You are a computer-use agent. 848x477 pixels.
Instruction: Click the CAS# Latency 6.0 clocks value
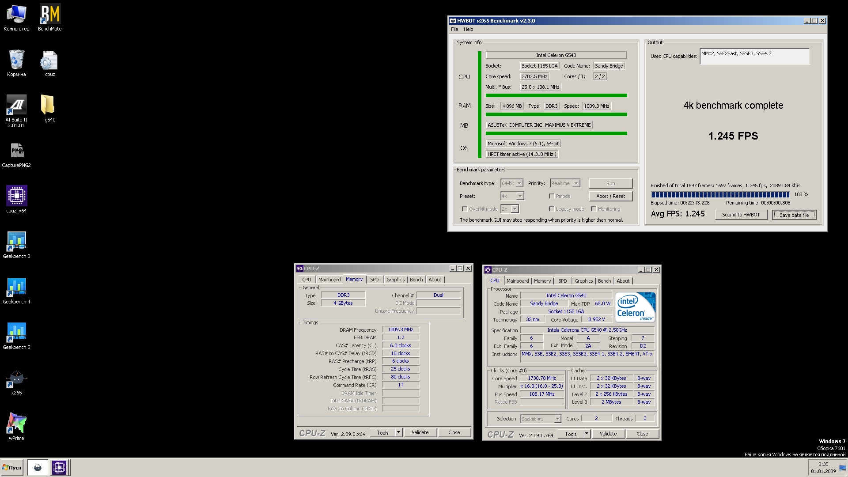[401, 345]
